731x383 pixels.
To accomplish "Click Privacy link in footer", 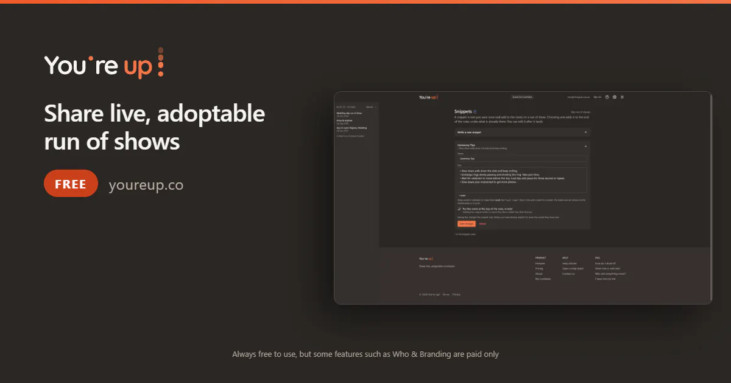I will pos(456,295).
